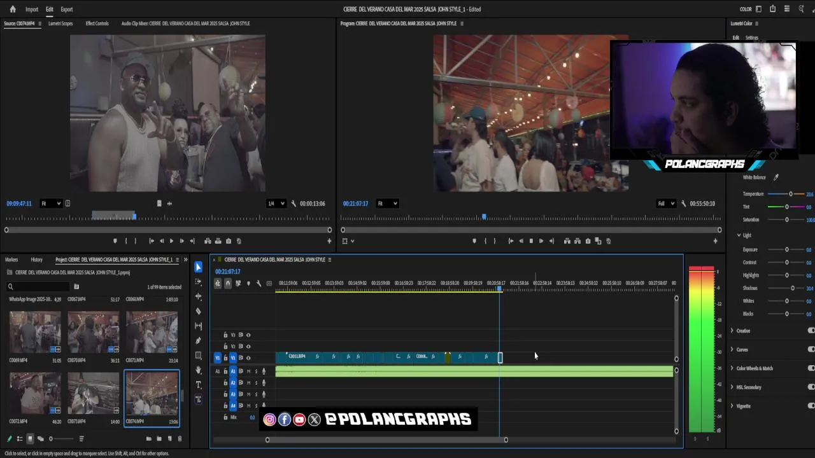Adjust the Temperature slider handle

791,194
